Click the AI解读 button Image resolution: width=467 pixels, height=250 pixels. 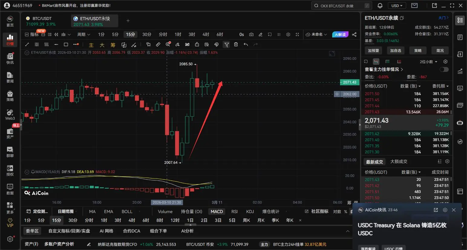tap(340, 34)
